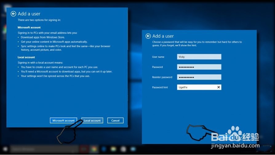The image size is (275, 155).
Task: Choose the Local account button
Action: tap(92, 121)
